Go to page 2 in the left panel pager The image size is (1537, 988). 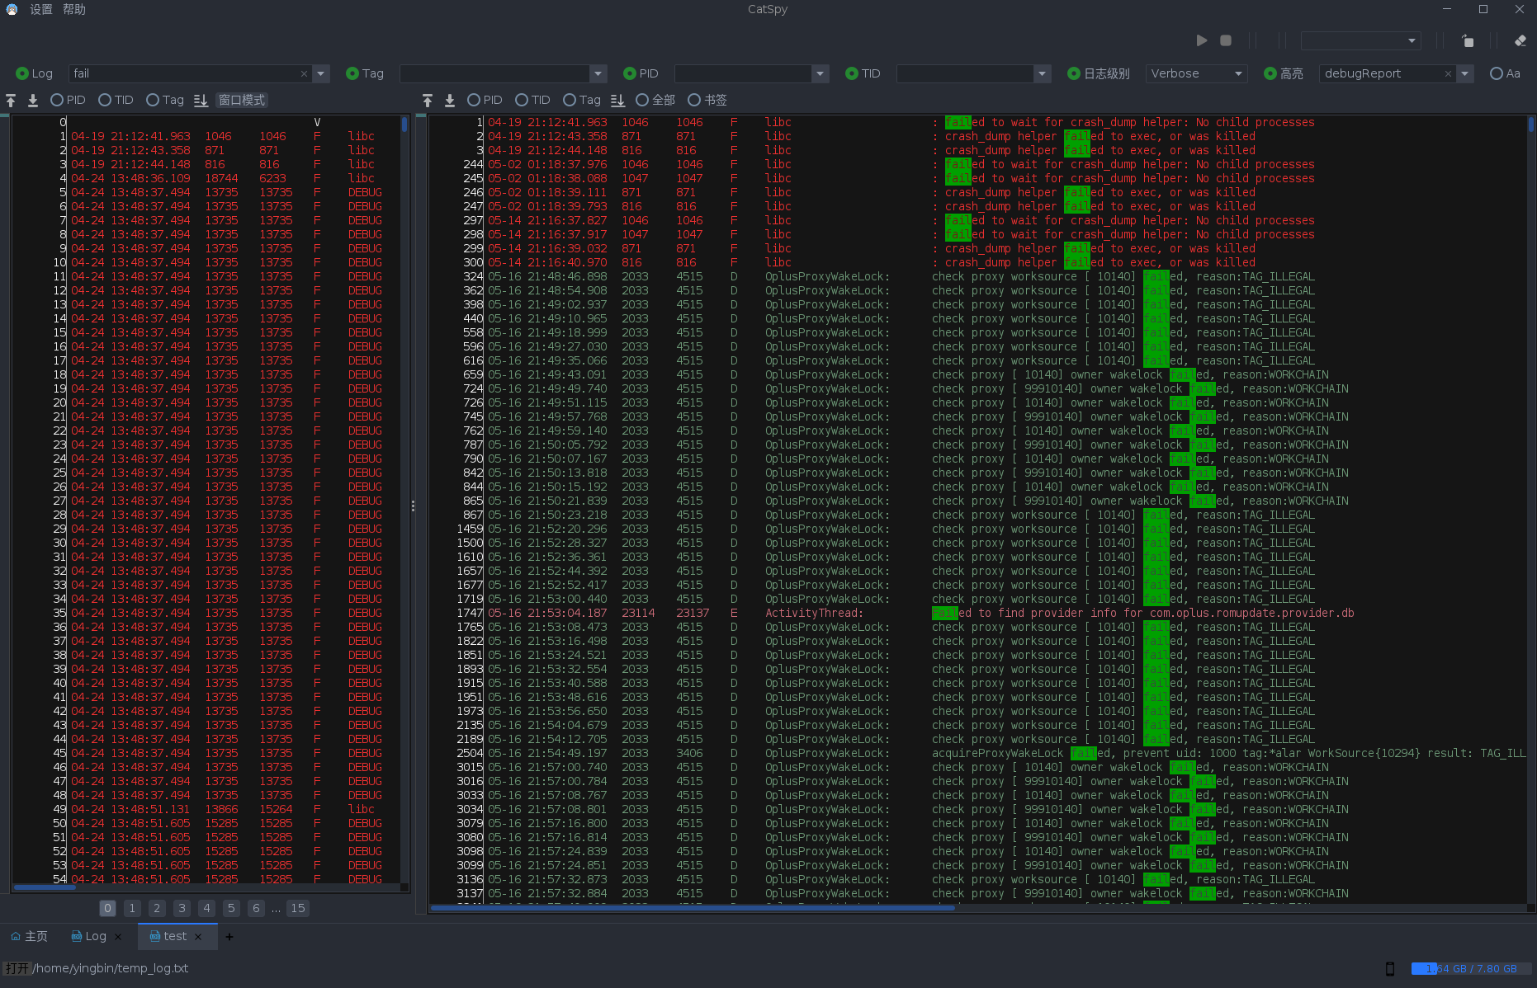click(x=157, y=908)
